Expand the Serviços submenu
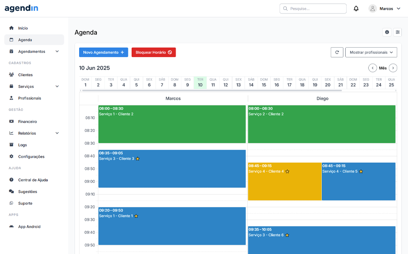408x254 pixels. pos(57,87)
